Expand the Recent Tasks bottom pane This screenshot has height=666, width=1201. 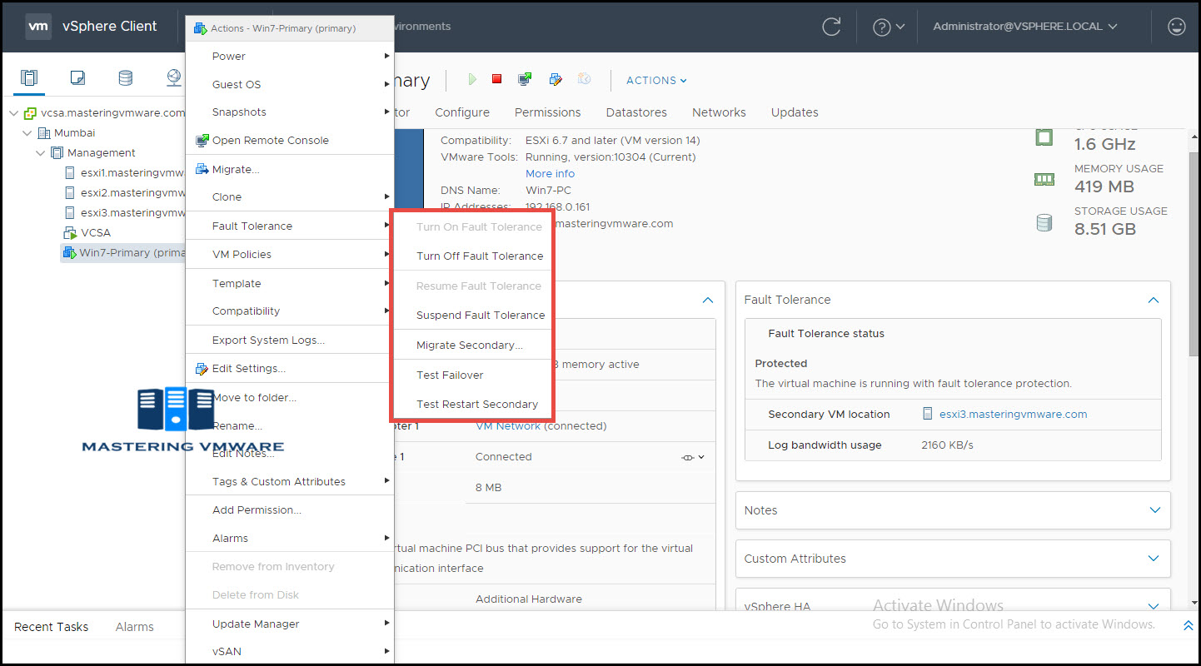[1189, 625]
